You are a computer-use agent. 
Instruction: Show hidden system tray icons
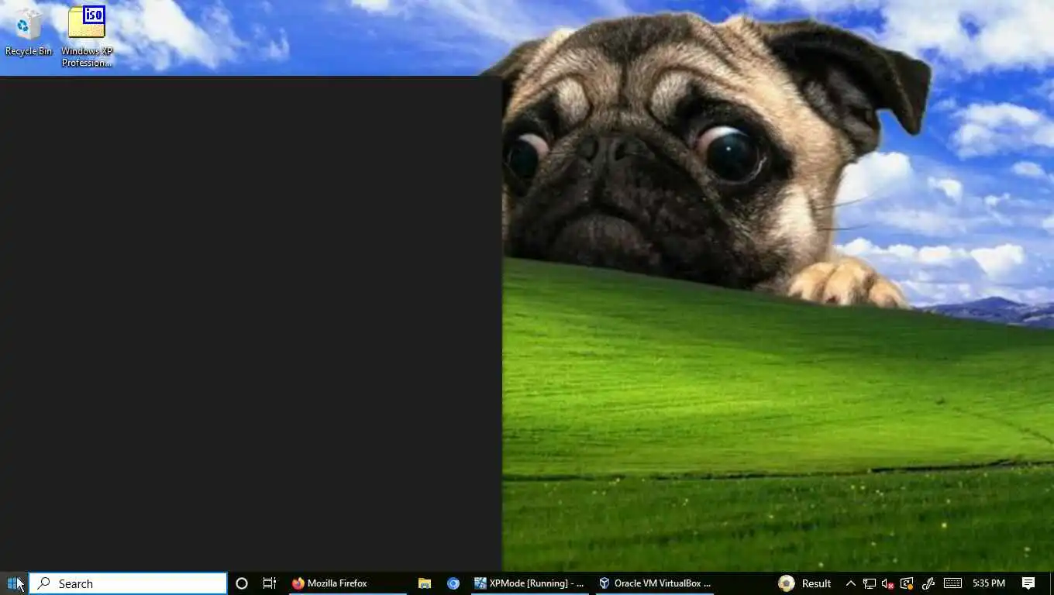(850, 583)
